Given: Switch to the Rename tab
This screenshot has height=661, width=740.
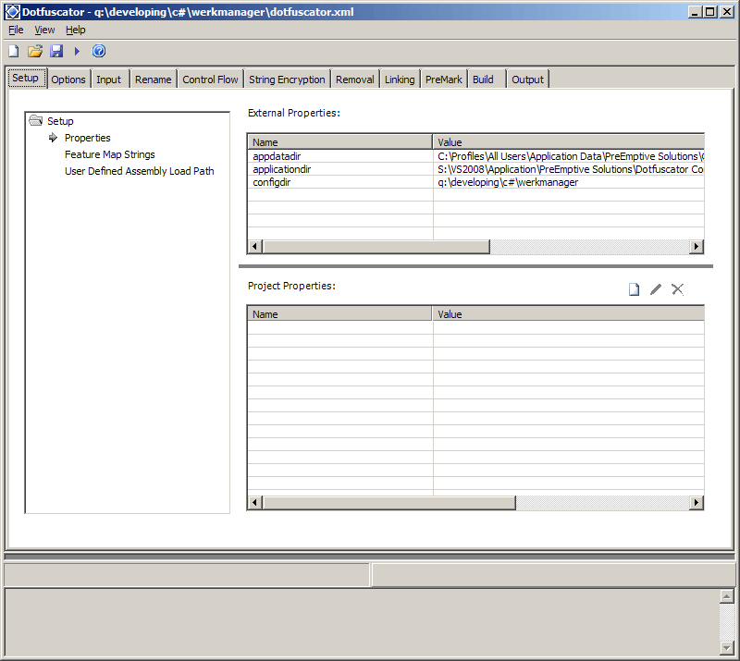Looking at the screenshot, I should point(153,80).
